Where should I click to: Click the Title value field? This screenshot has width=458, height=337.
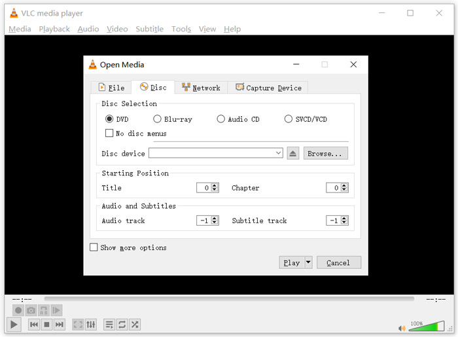point(204,188)
